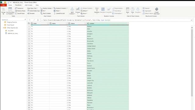Select the delimit_to_rows query
195x110 pixels.
point(13,33)
